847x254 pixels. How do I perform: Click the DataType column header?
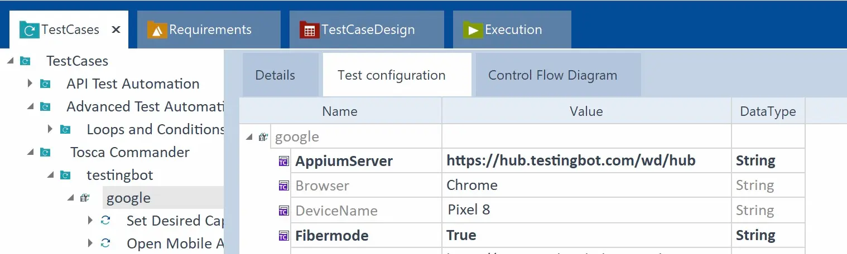pos(768,111)
